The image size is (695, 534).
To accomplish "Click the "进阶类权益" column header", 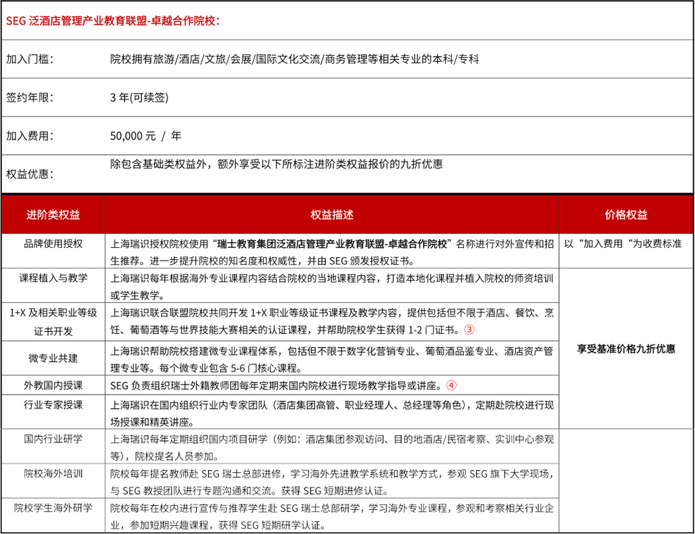I will coord(53,215).
